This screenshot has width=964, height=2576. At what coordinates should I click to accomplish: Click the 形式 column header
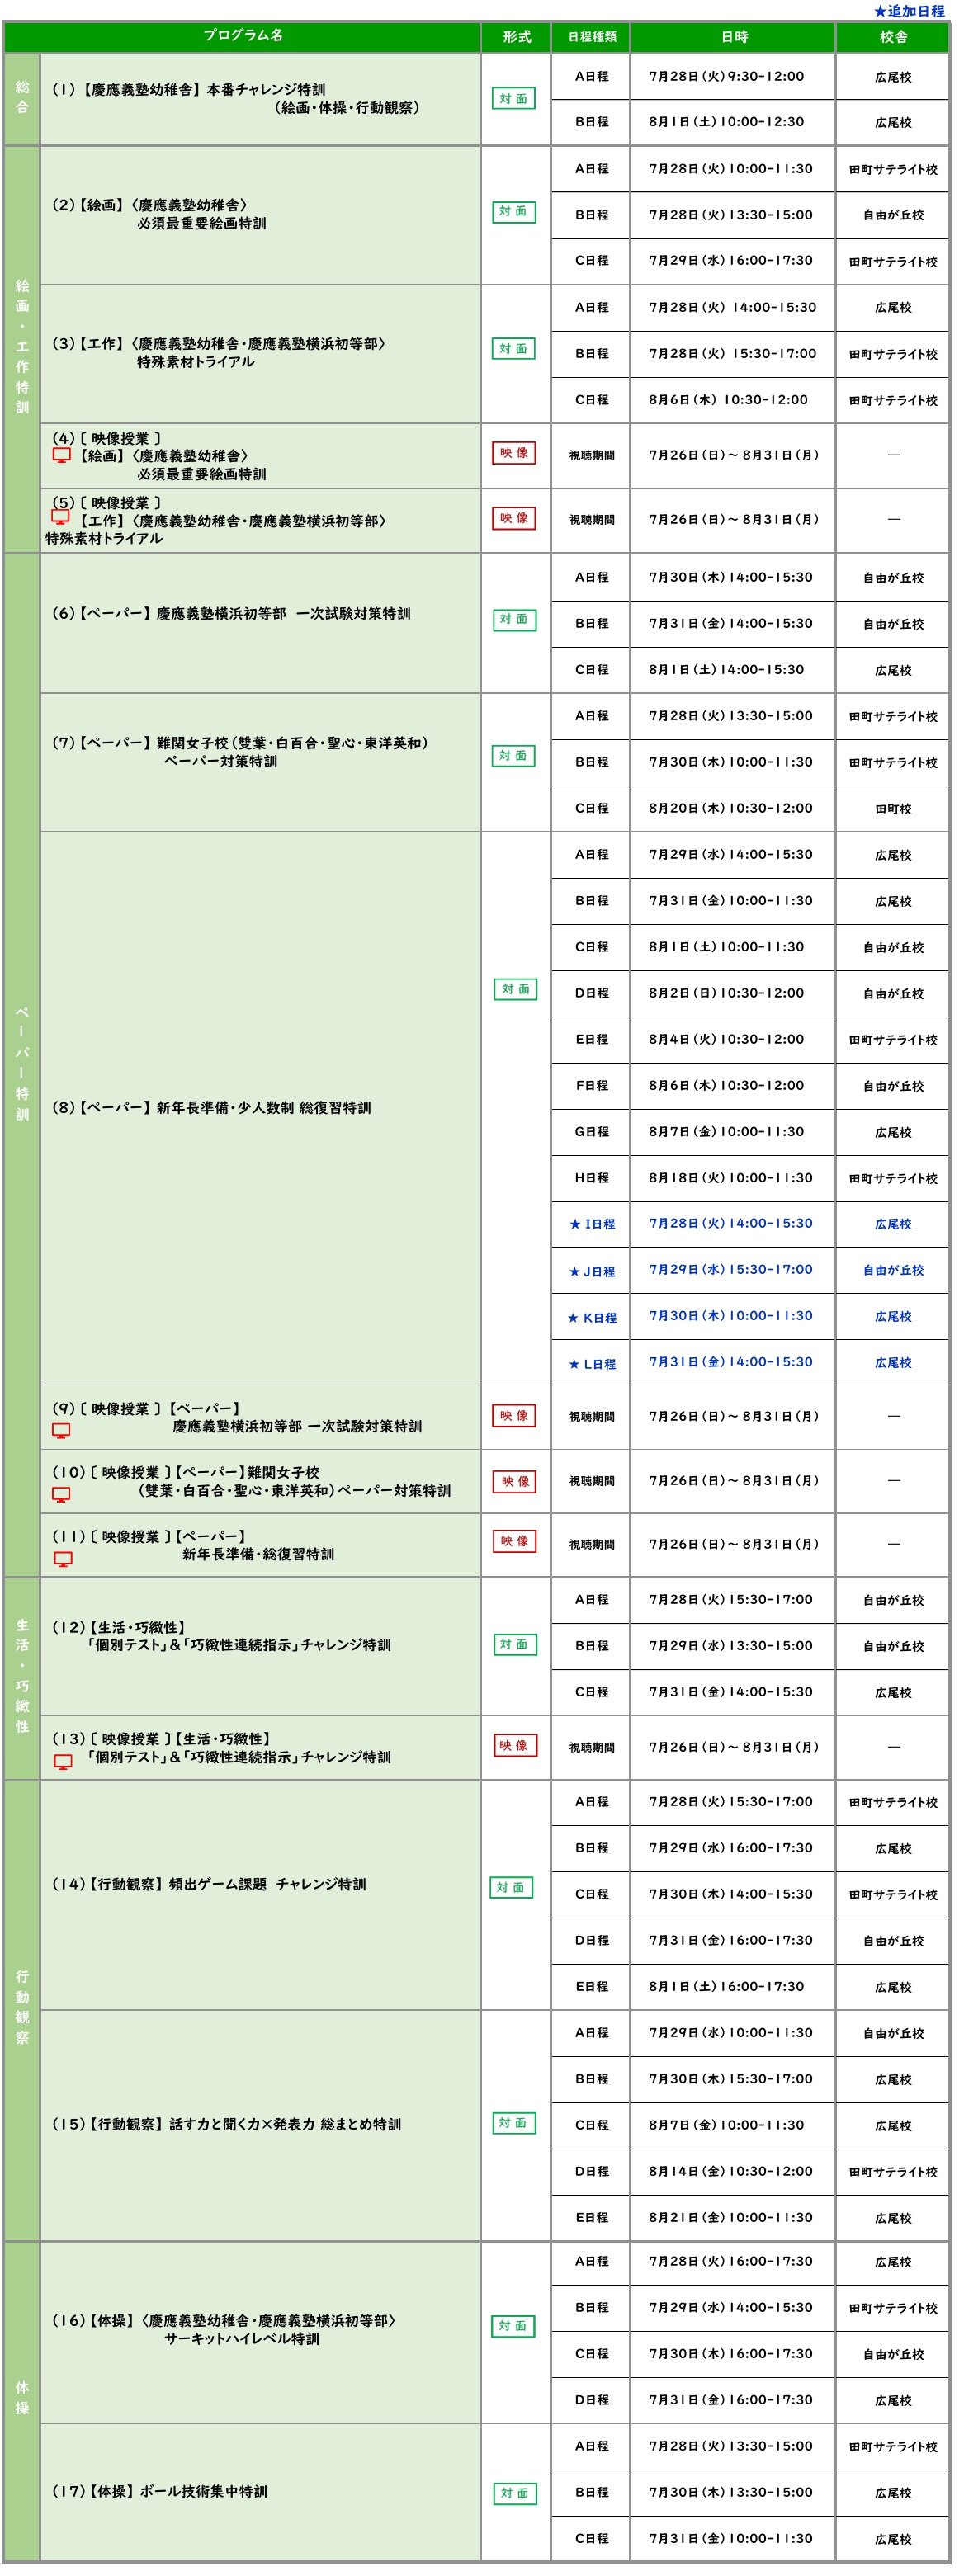click(x=516, y=36)
